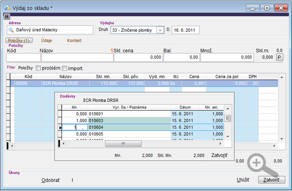Click the magnifier search icon in Adresa field
The image size is (292, 191).
pos(11,30)
